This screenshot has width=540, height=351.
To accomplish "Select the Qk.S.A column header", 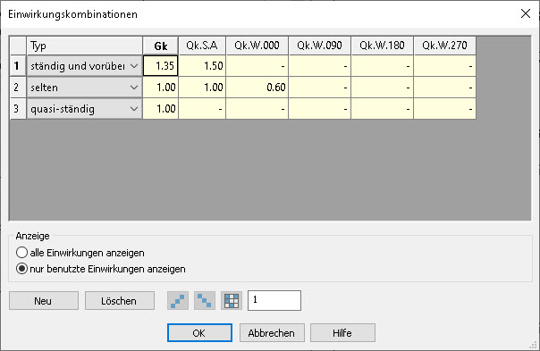I will 202,46.
